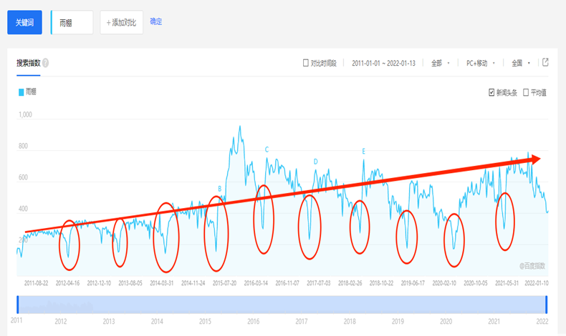Click news marker C on the chart

(267, 149)
